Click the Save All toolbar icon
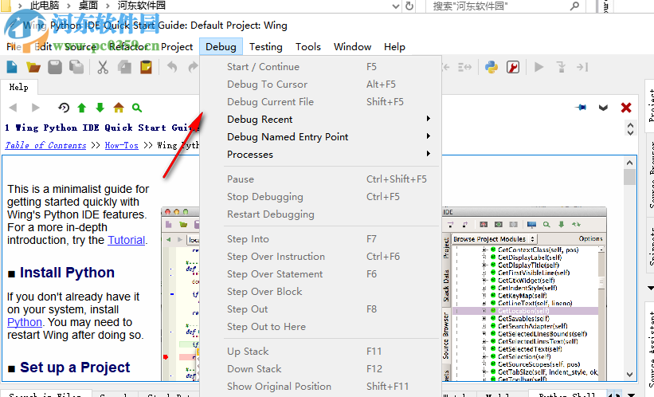654x397 pixels. (x=76, y=67)
